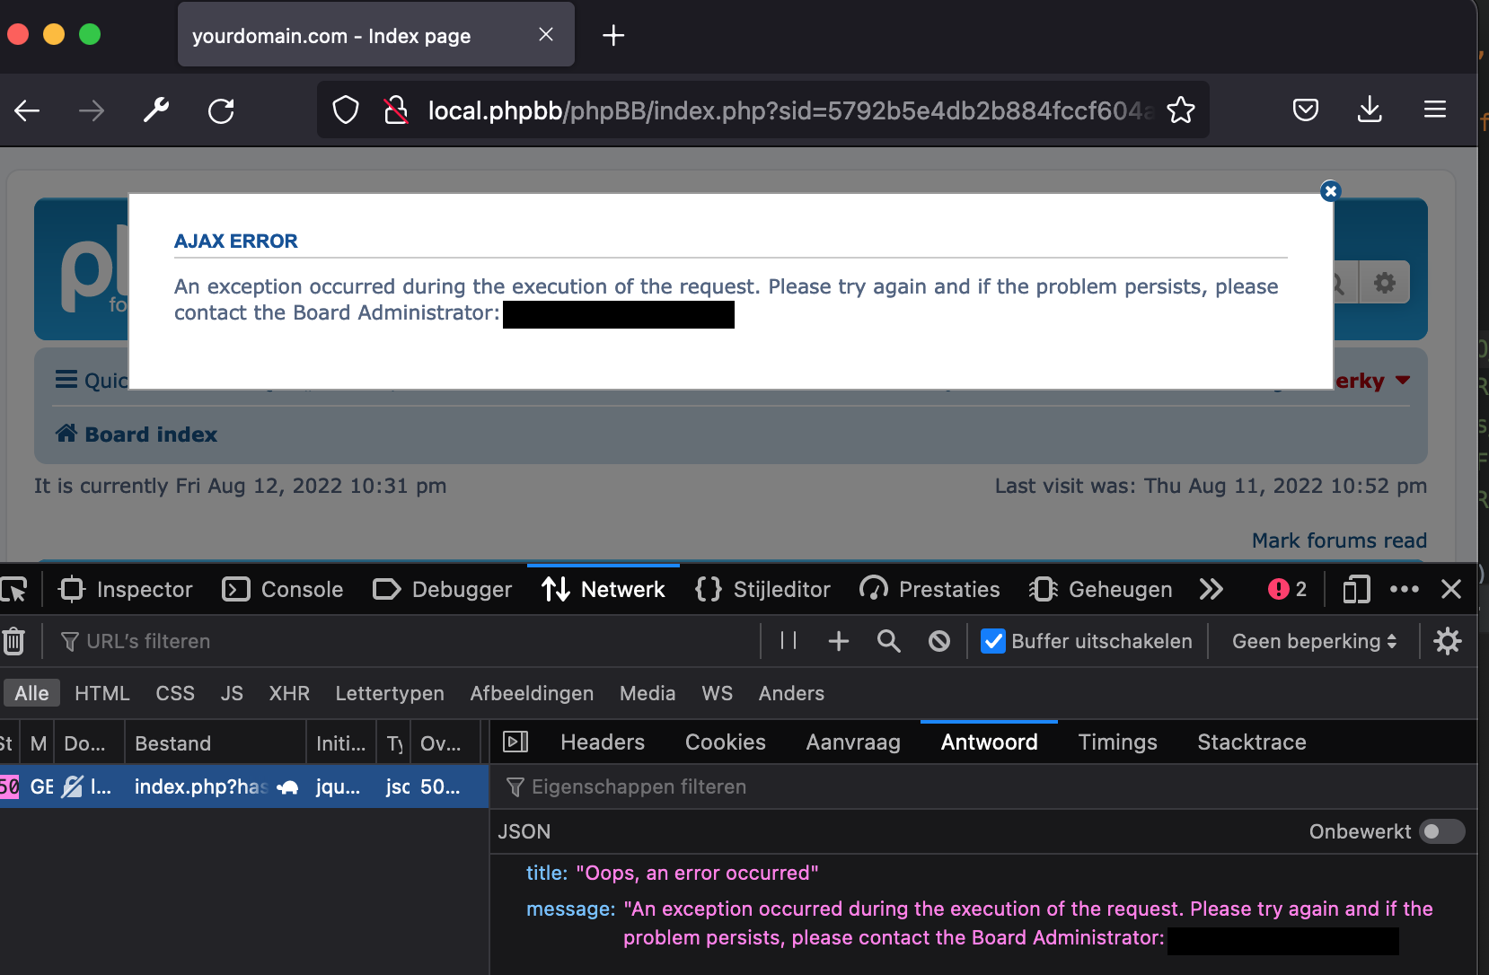The width and height of the screenshot is (1489, 975).
Task: Click into the URL's filteren input field
Action: (147, 641)
